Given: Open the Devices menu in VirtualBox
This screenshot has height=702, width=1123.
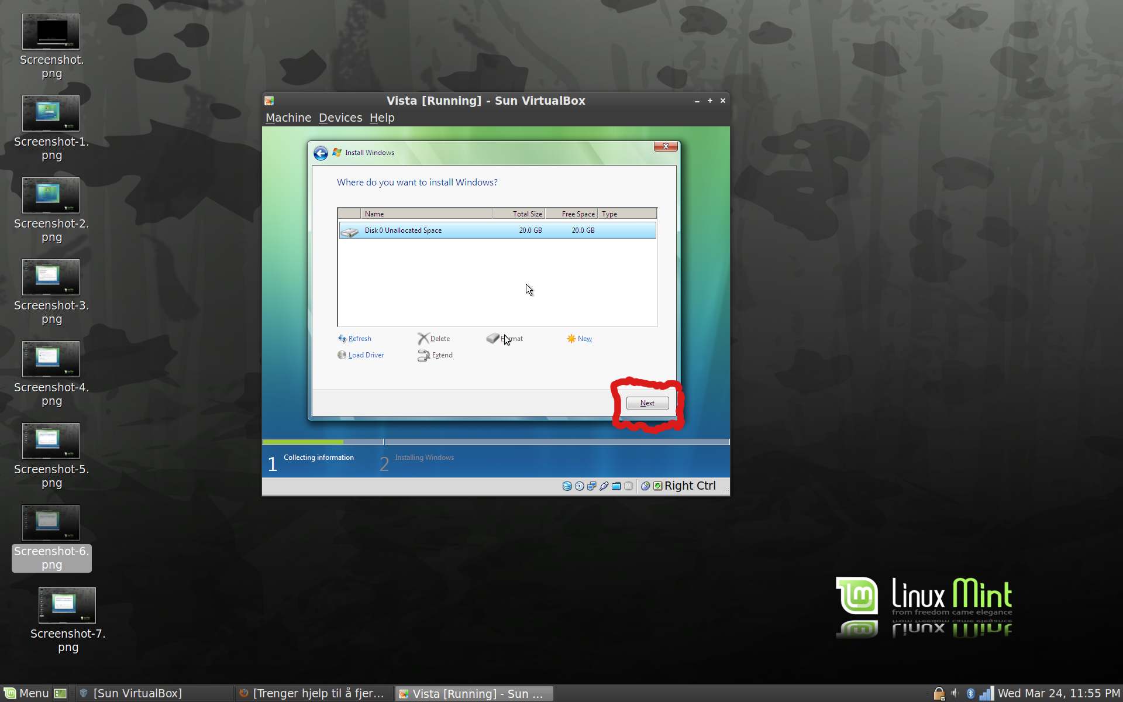Looking at the screenshot, I should click(340, 118).
